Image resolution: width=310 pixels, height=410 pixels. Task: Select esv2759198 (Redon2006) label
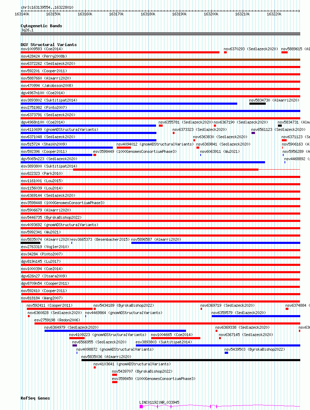(57, 320)
